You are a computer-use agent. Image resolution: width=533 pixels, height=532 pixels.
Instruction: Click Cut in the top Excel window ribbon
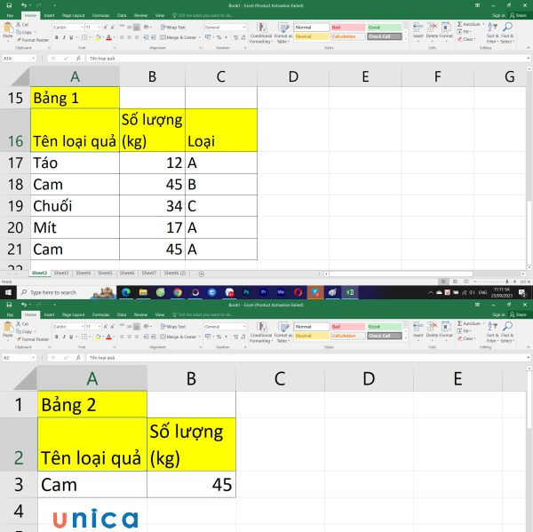23,25
